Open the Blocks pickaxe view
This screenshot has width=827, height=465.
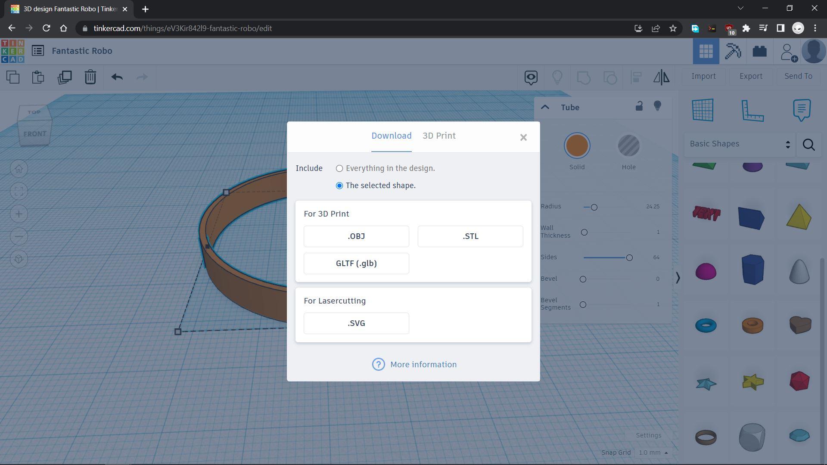tap(733, 51)
